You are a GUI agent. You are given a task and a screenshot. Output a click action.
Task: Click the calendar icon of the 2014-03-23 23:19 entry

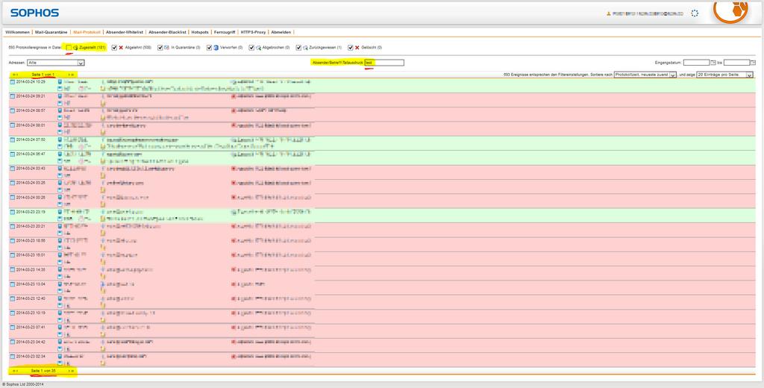[x=13, y=212]
